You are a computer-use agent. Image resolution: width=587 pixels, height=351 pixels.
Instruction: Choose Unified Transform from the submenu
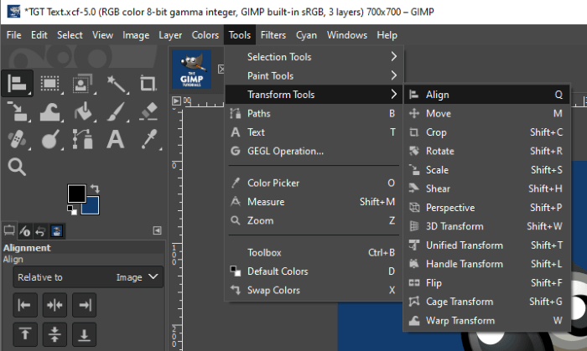coord(464,245)
